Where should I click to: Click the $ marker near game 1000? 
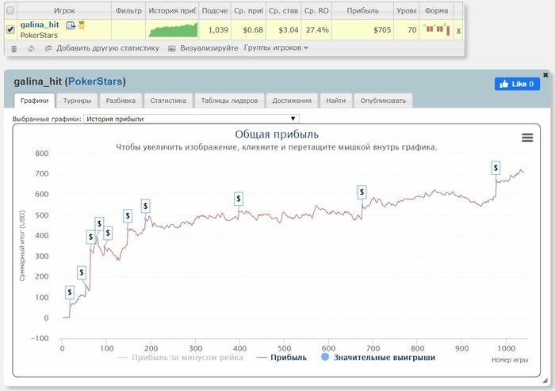tap(496, 168)
